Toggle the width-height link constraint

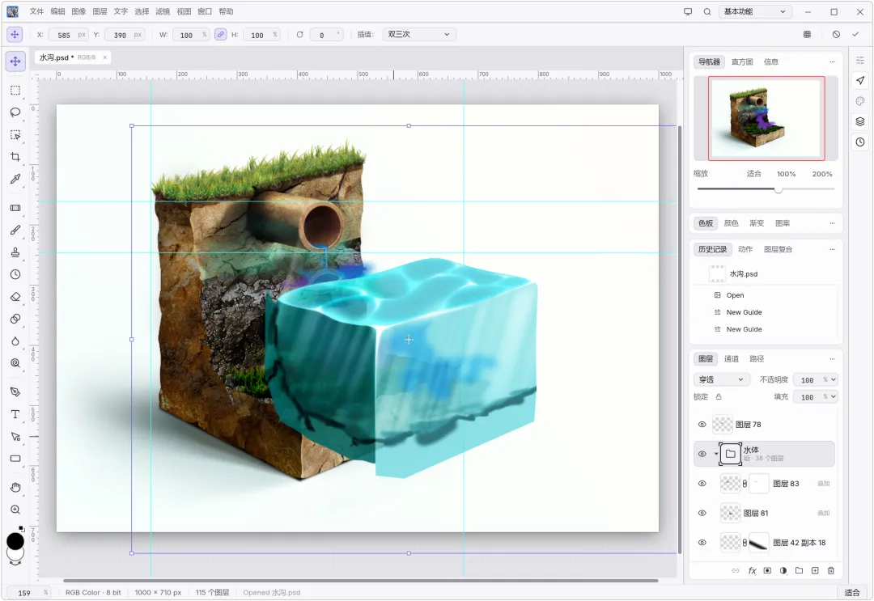click(221, 35)
